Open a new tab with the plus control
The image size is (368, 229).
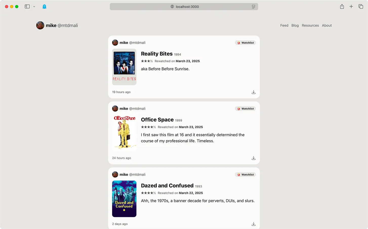pyautogui.click(x=351, y=6)
